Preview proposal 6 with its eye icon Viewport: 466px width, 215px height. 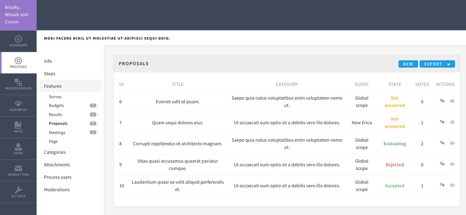point(452,101)
